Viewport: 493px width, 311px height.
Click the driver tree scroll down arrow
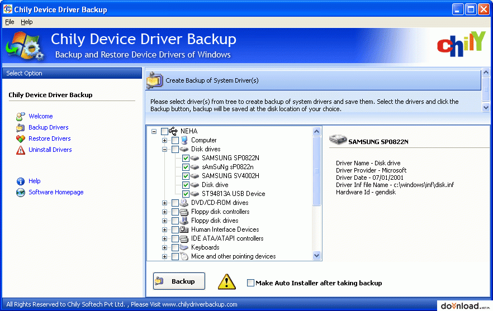316,256
